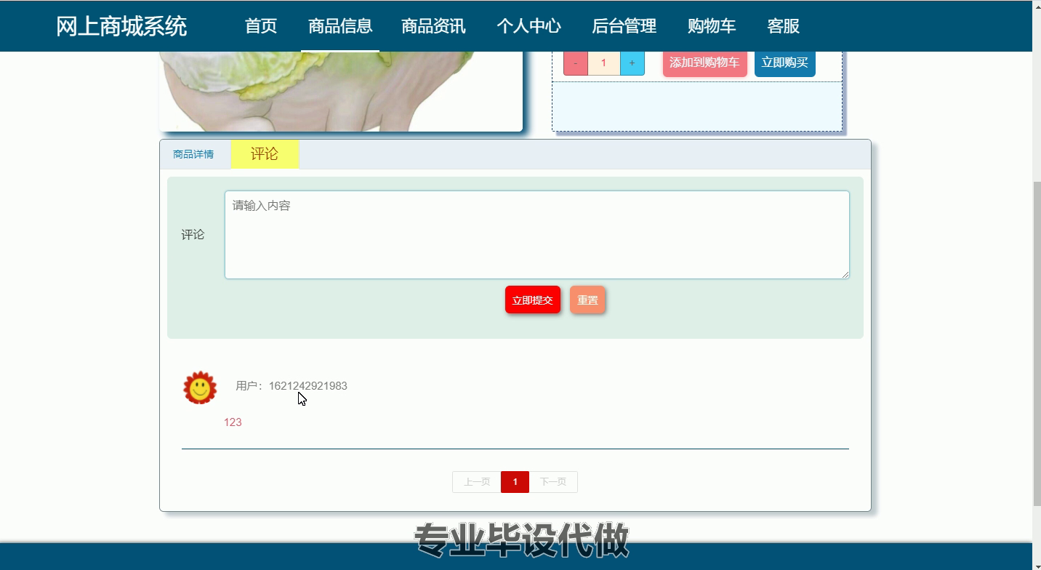Open the 购物车 navigation item
The height and width of the screenshot is (570, 1041).
point(712,26)
